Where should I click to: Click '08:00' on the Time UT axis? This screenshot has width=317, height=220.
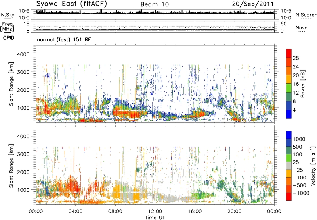click(115, 212)
